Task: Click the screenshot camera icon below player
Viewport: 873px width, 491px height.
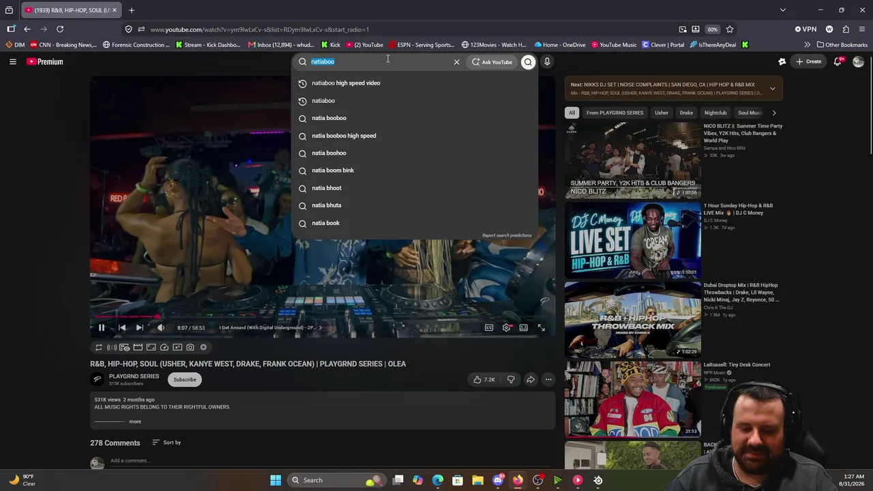Action: (190, 347)
